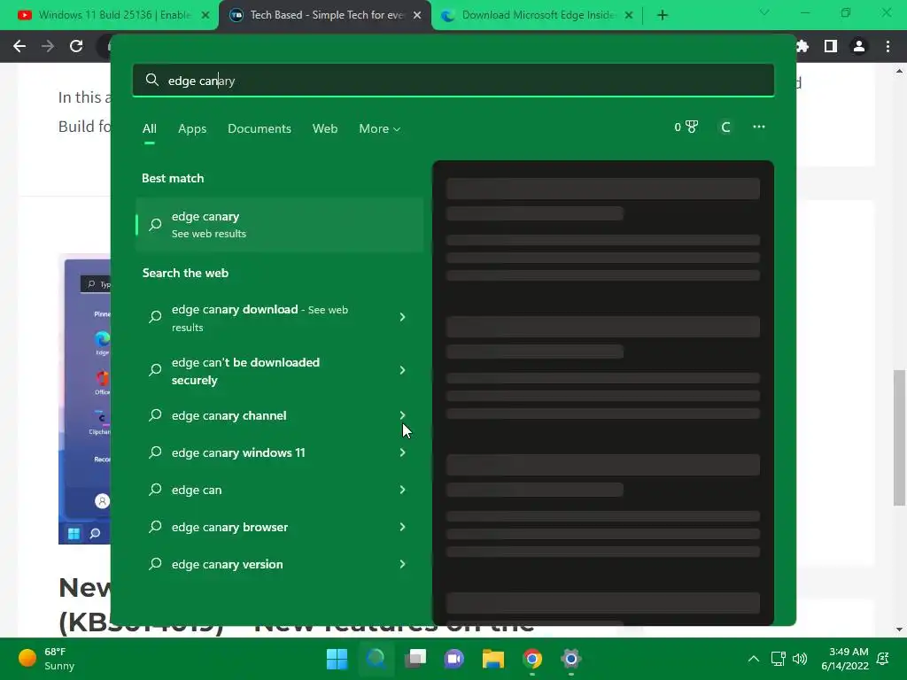Select the Documents search filter tab
The height and width of the screenshot is (680, 907).
pos(260,129)
